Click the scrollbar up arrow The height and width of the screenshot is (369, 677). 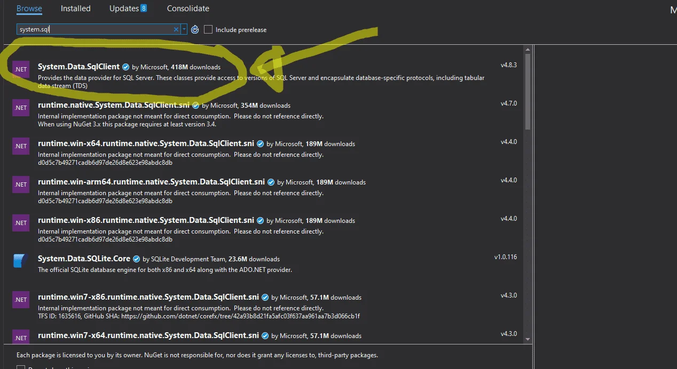pyautogui.click(x=528, y=49)
